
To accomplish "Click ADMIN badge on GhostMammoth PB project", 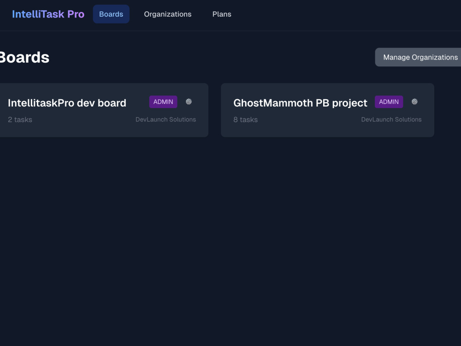I will pyautogui.click(x=389, y=102).
